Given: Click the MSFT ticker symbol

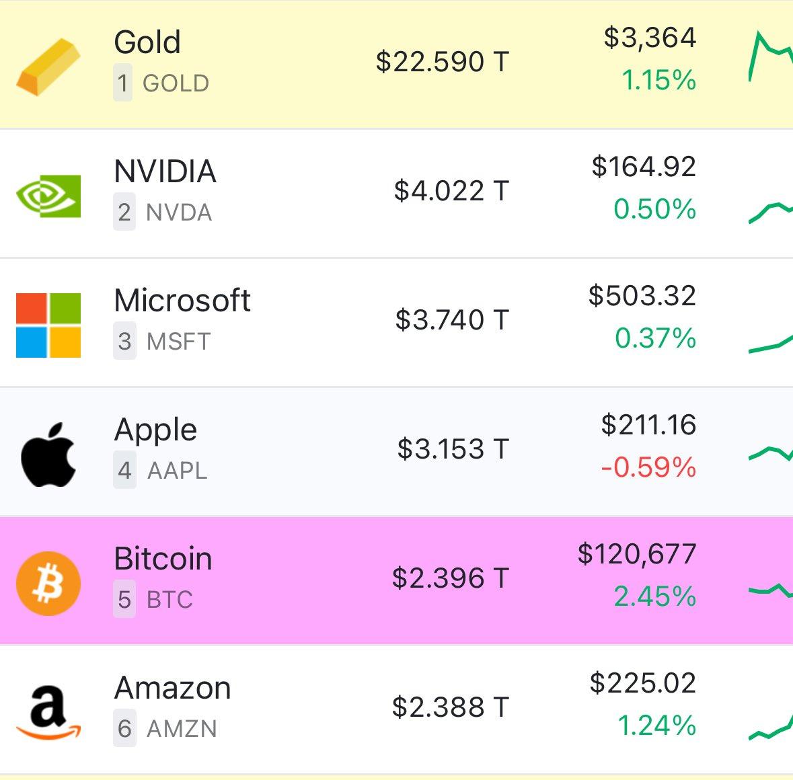Looking at the screenshot, I should coord(178,342).
